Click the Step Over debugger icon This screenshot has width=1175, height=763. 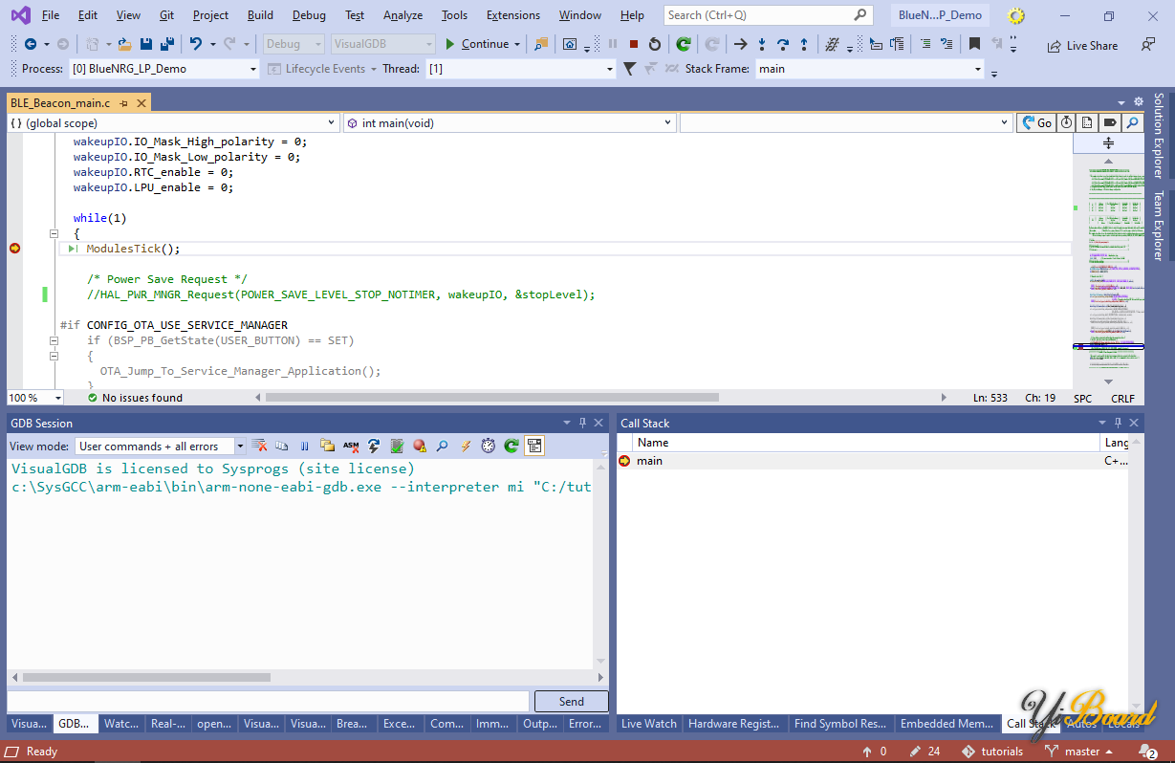coord(783,44)
